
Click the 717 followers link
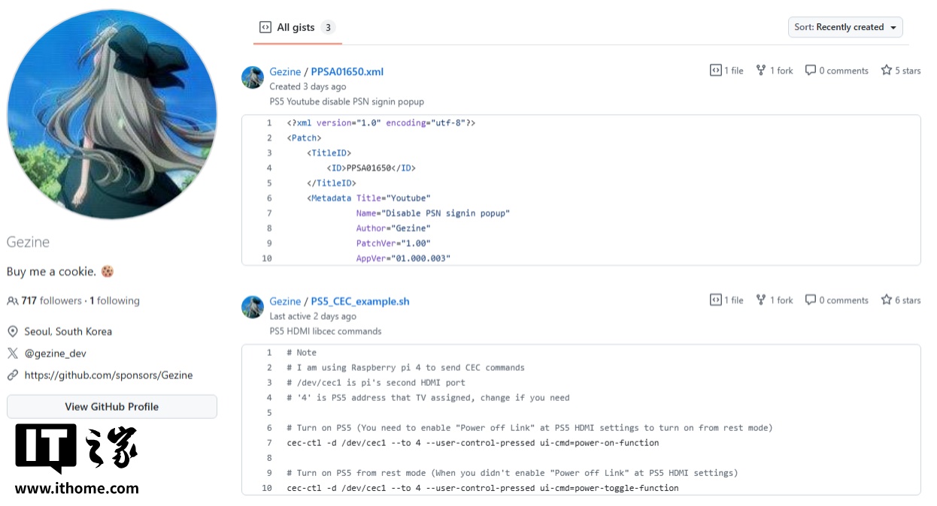pyautogui.click(x=51, y=301)
